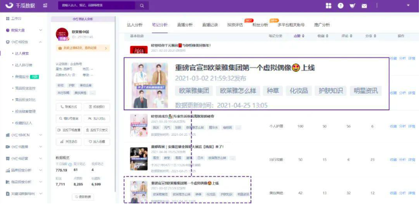Click the 千瓜数据 logo
This screenshot has height=206, width=420.
[20, 6]
